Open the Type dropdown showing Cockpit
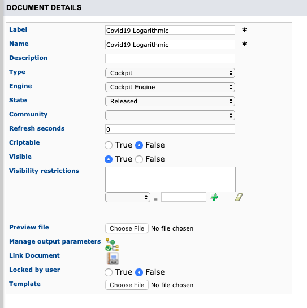 tap(170, 73)
